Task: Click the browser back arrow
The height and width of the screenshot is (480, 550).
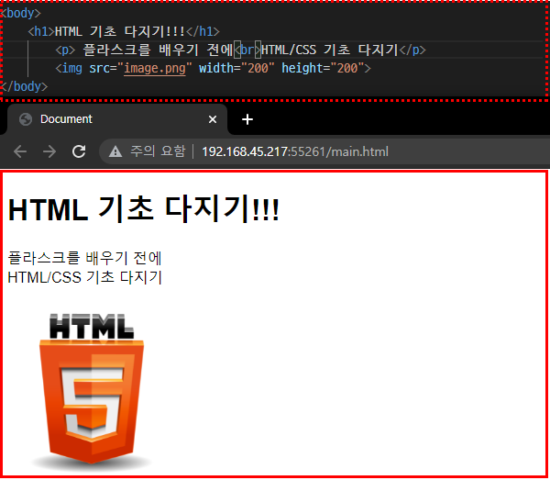Action: coord(20,151)
